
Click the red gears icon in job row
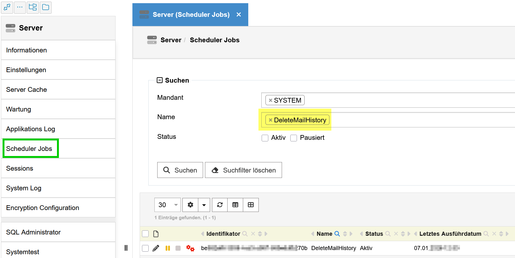(x=190, y=248)
